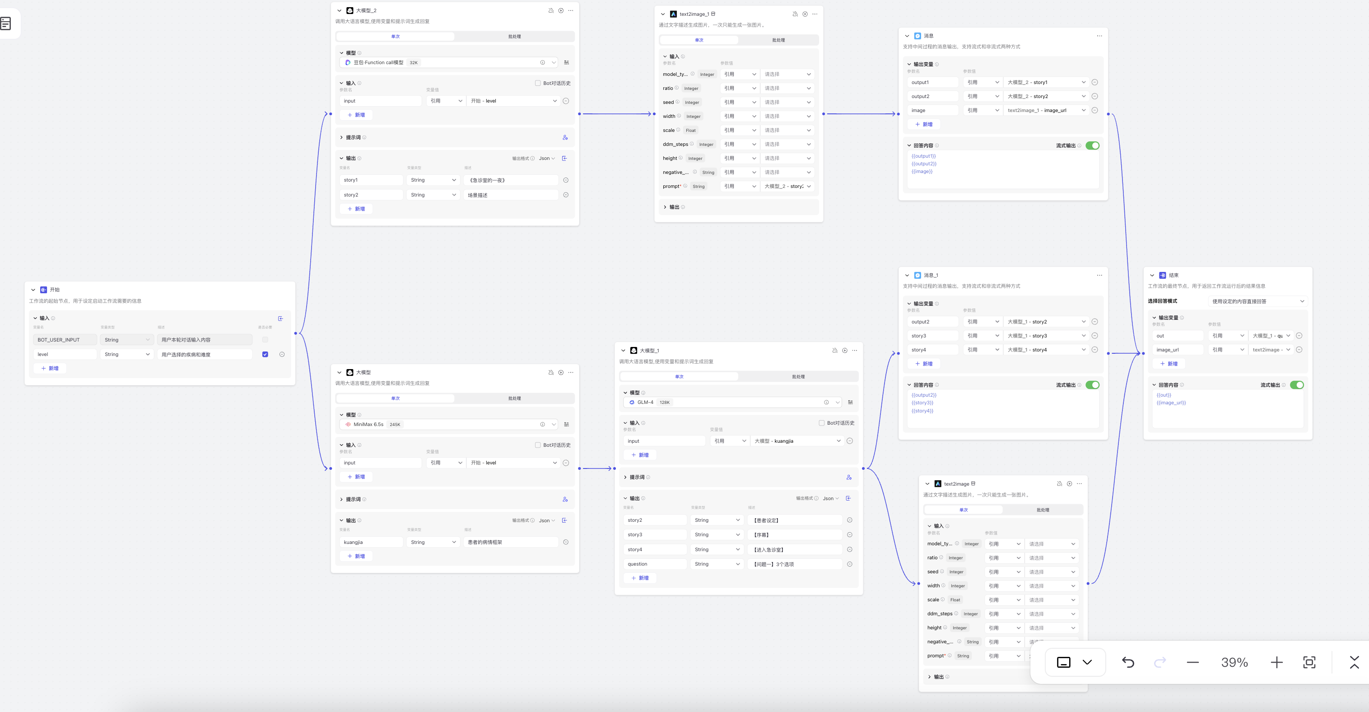1369x712 pixels.
Task: Remove the question output row in 大模型_1
Action: [x=850, y=564]
